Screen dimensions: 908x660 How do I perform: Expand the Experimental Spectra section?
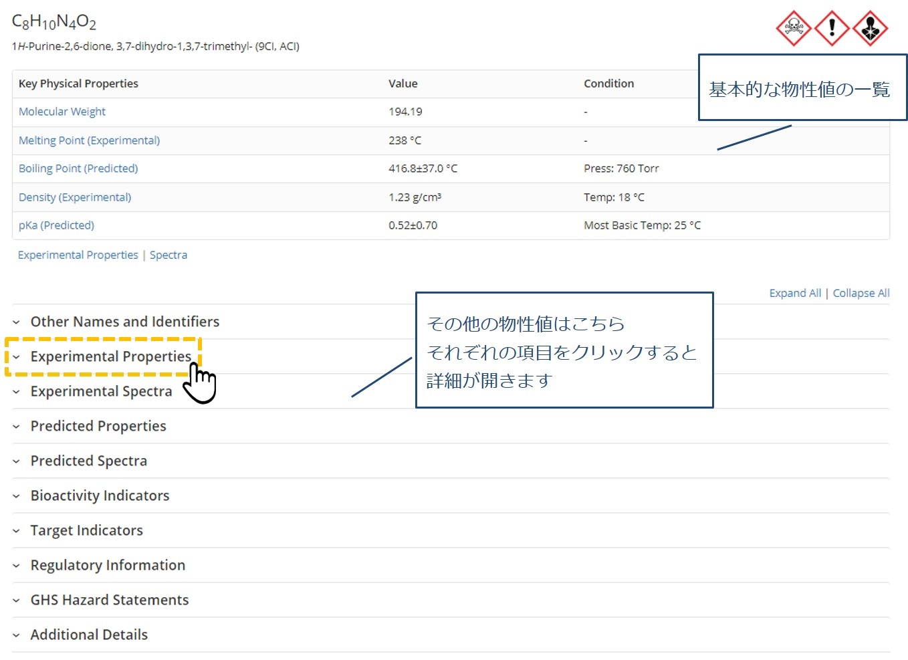click(101, 391)
